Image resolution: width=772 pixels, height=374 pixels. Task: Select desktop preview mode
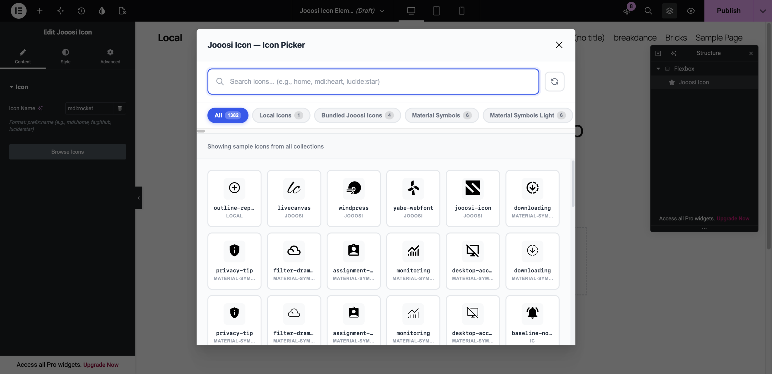(411, 11)
